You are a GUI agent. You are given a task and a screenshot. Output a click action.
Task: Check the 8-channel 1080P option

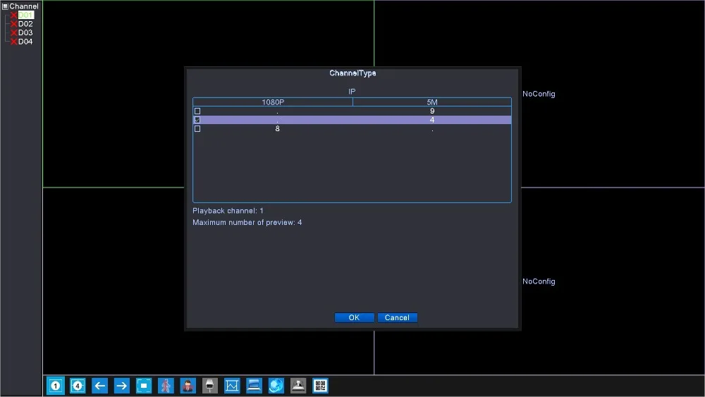click(197, 128)
